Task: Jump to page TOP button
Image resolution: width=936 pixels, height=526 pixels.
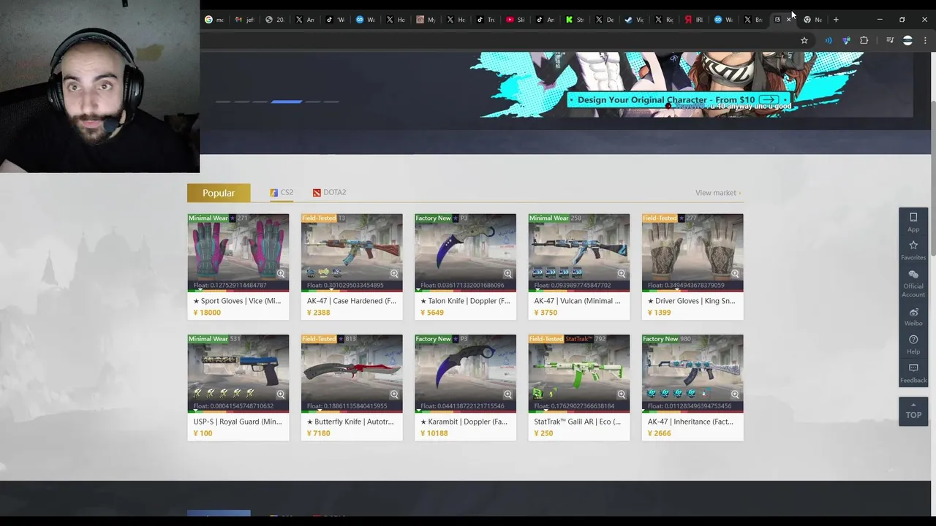Action: (x=913, y=411)
